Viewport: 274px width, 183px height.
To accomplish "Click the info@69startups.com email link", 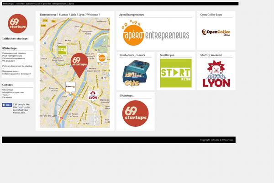I will tap(13, 92).
